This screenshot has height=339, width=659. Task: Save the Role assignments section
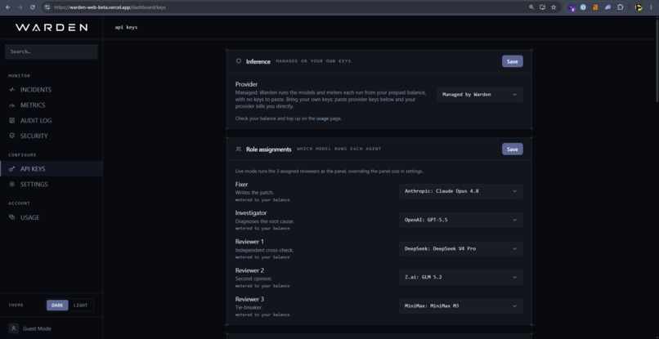pos(513,149)
